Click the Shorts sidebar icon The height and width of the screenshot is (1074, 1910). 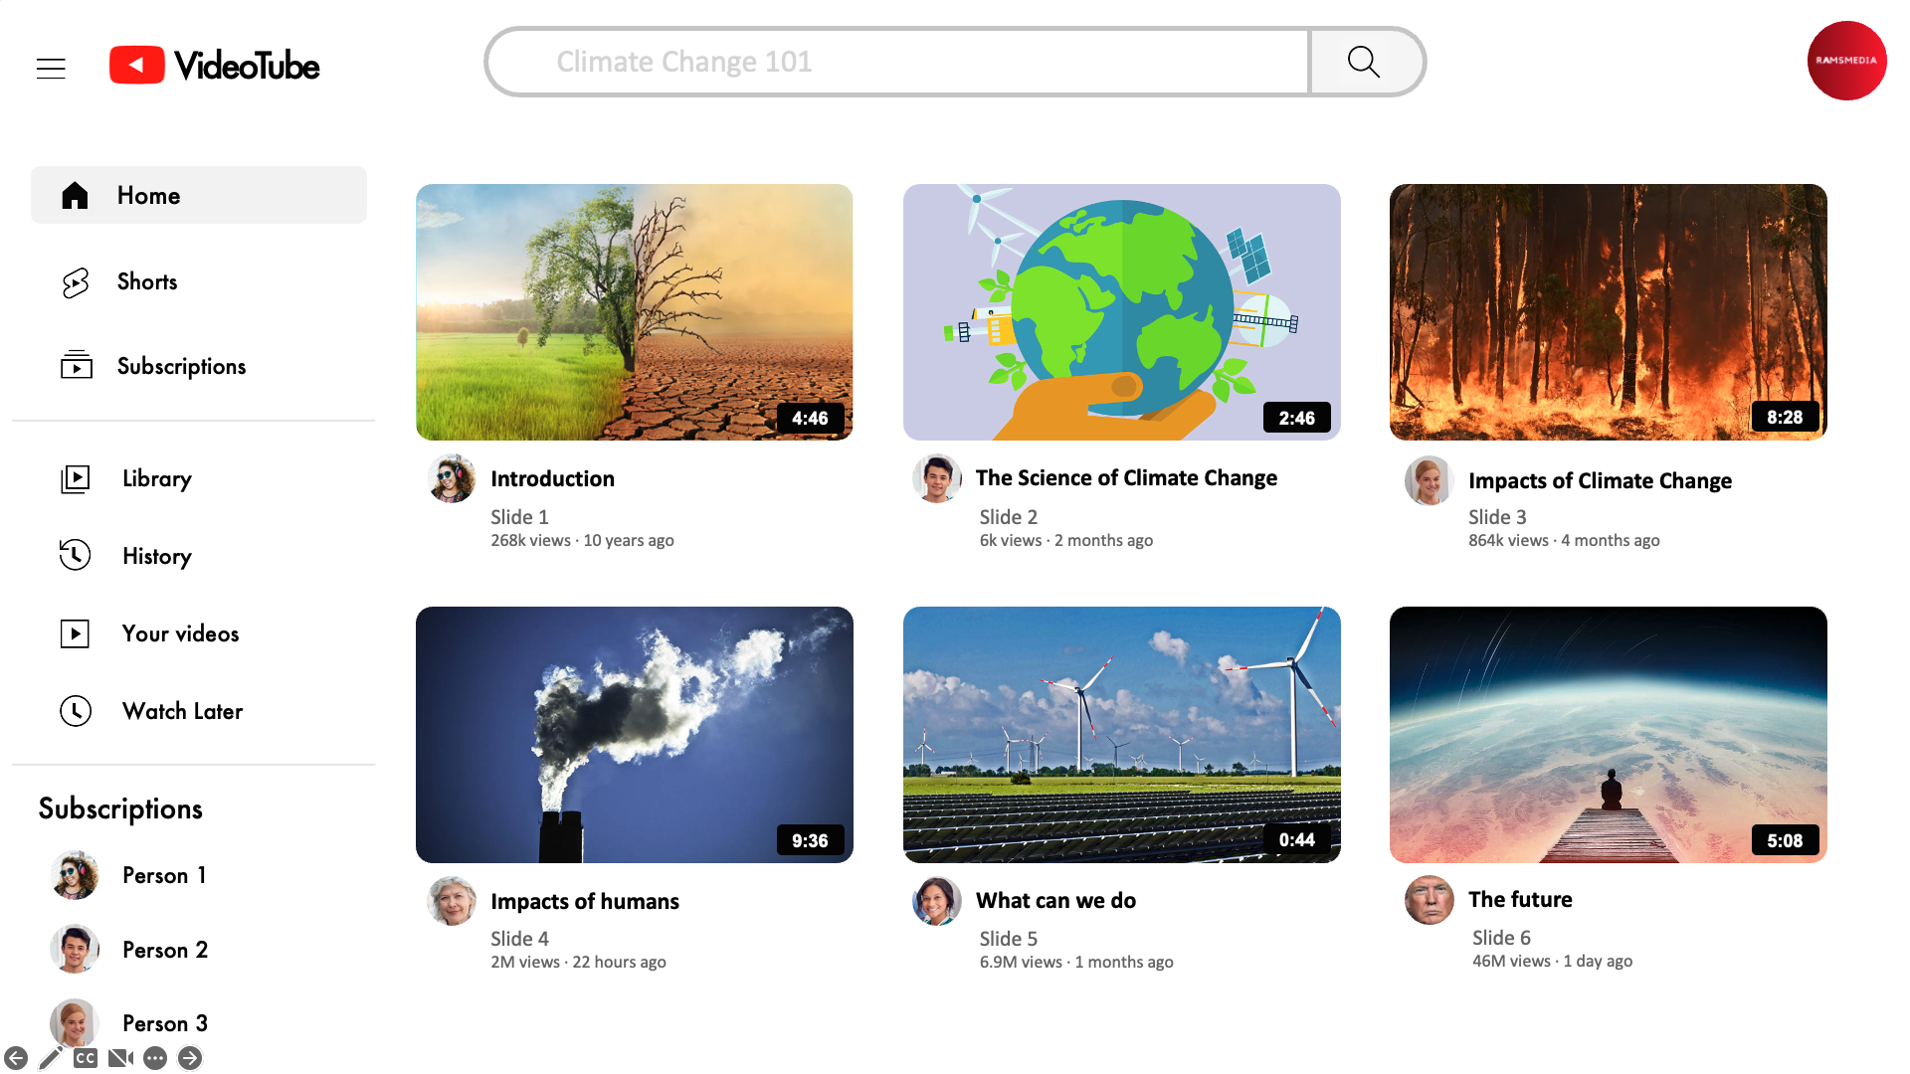[x=76, y=282]
